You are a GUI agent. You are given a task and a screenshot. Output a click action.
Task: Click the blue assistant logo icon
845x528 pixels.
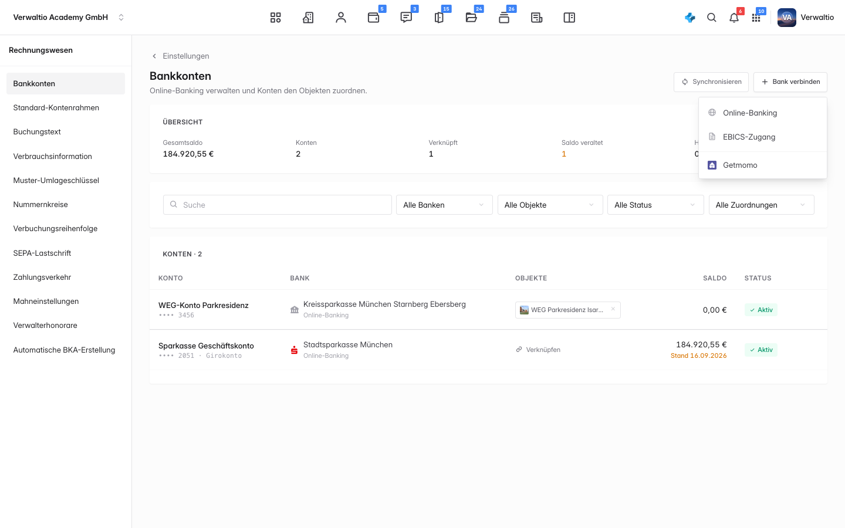[690, 18]
